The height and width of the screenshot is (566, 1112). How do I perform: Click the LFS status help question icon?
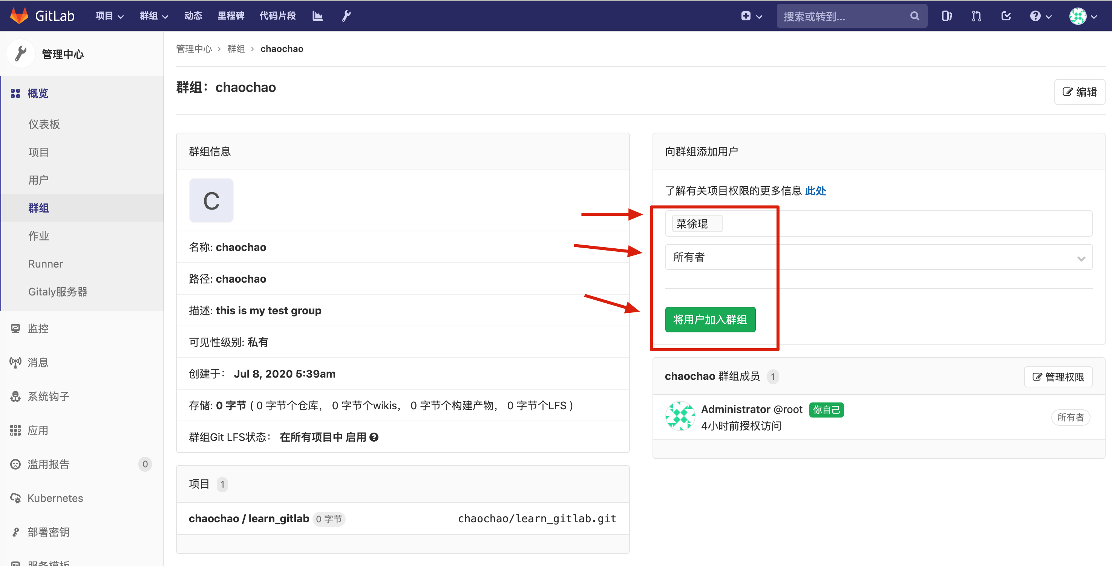pyautogui.click(x=374, y=437)
